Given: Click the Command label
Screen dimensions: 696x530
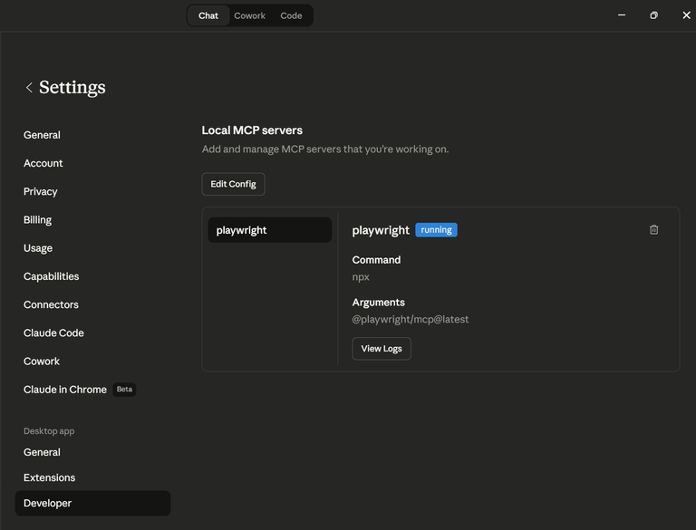Looking at the screenshot, I should point(376,260).
